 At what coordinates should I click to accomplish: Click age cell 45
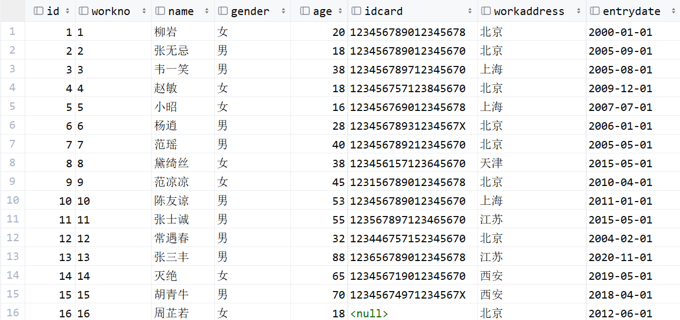339,182
